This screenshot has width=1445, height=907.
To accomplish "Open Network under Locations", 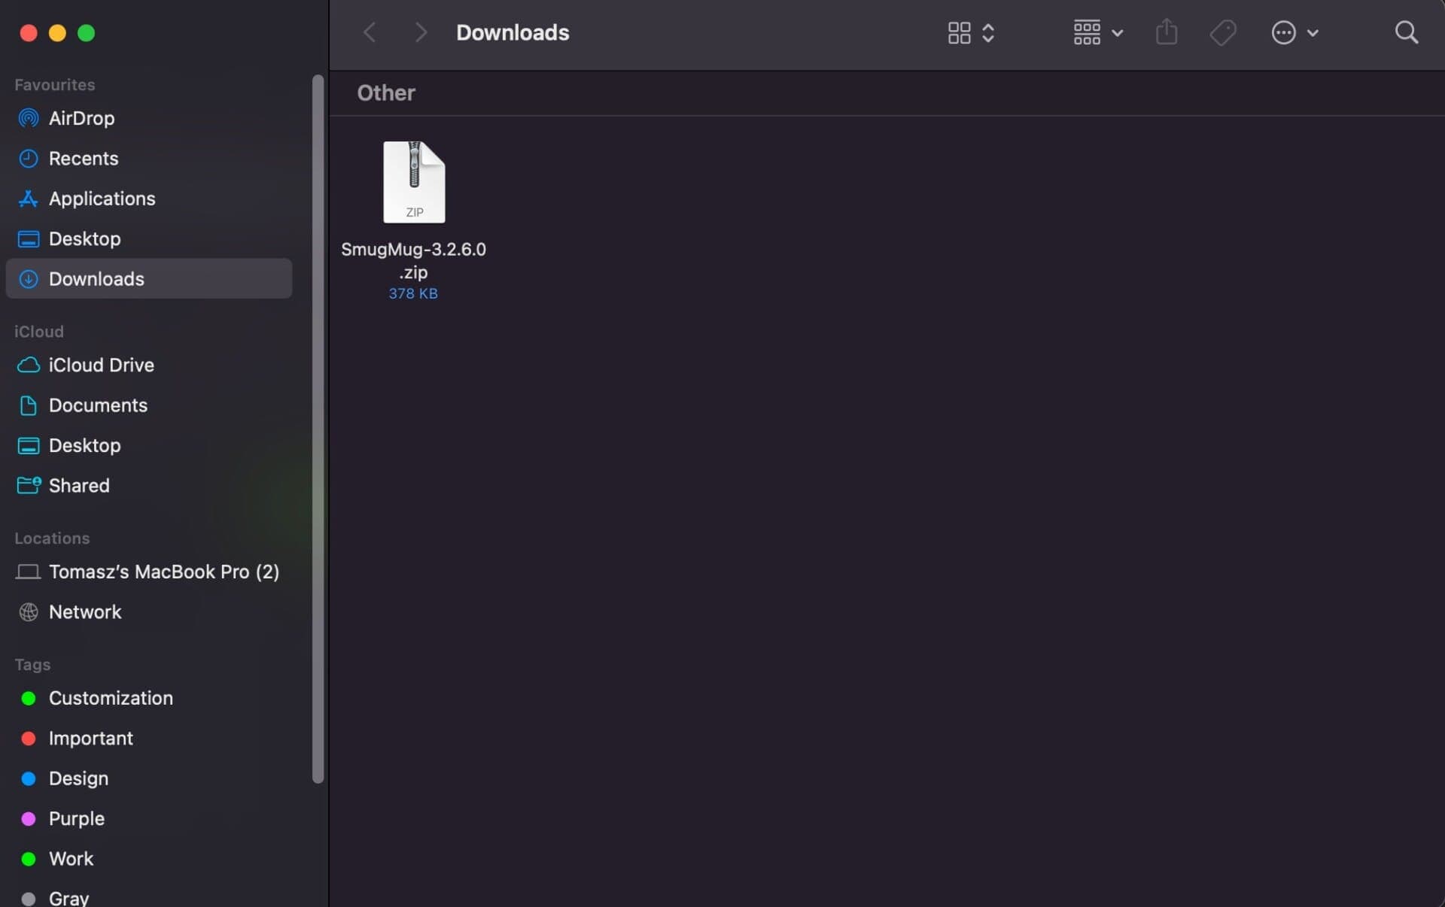I will (85, 611).
